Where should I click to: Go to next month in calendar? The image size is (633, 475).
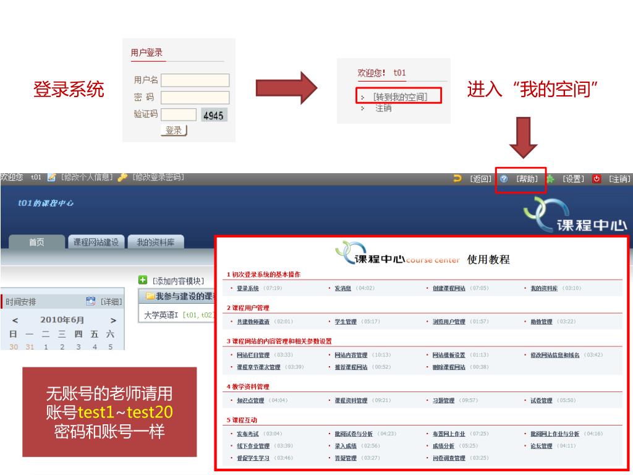tap(114, 320)
